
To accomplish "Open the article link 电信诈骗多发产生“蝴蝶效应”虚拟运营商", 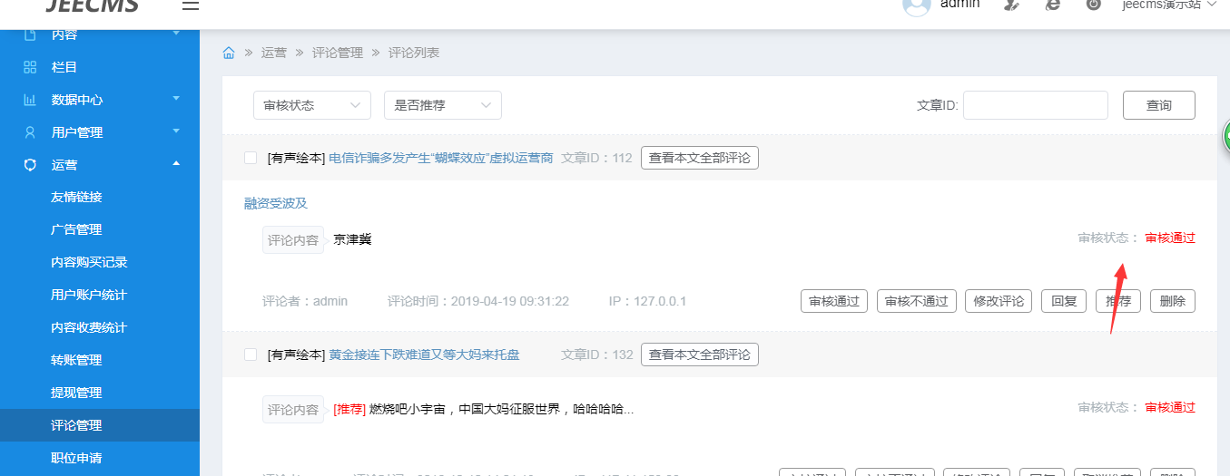I will click(441, 158).
